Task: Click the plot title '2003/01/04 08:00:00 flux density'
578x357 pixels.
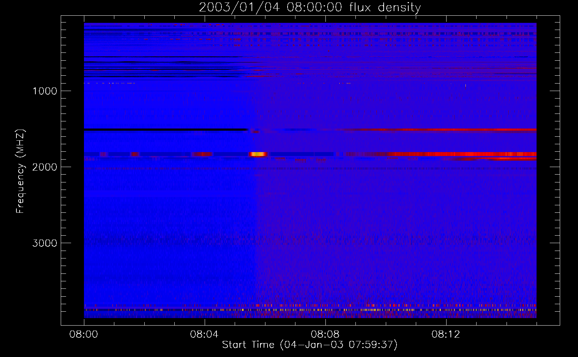Action: 310,7
